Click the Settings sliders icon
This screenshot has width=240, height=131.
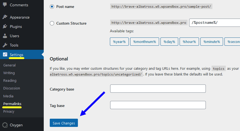coord(5,55)
